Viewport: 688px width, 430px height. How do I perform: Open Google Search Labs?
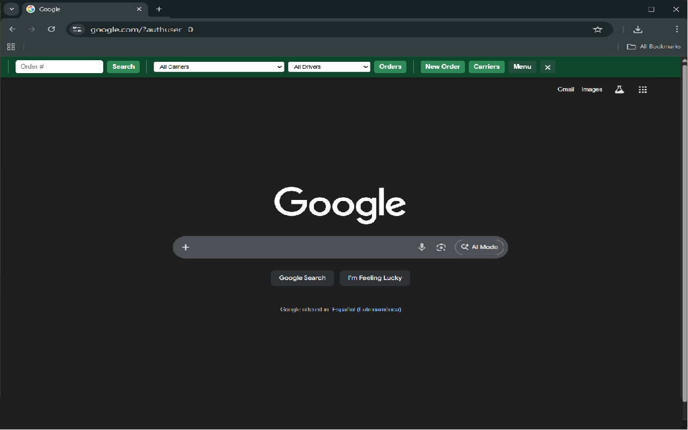click(x=619, y=89)
